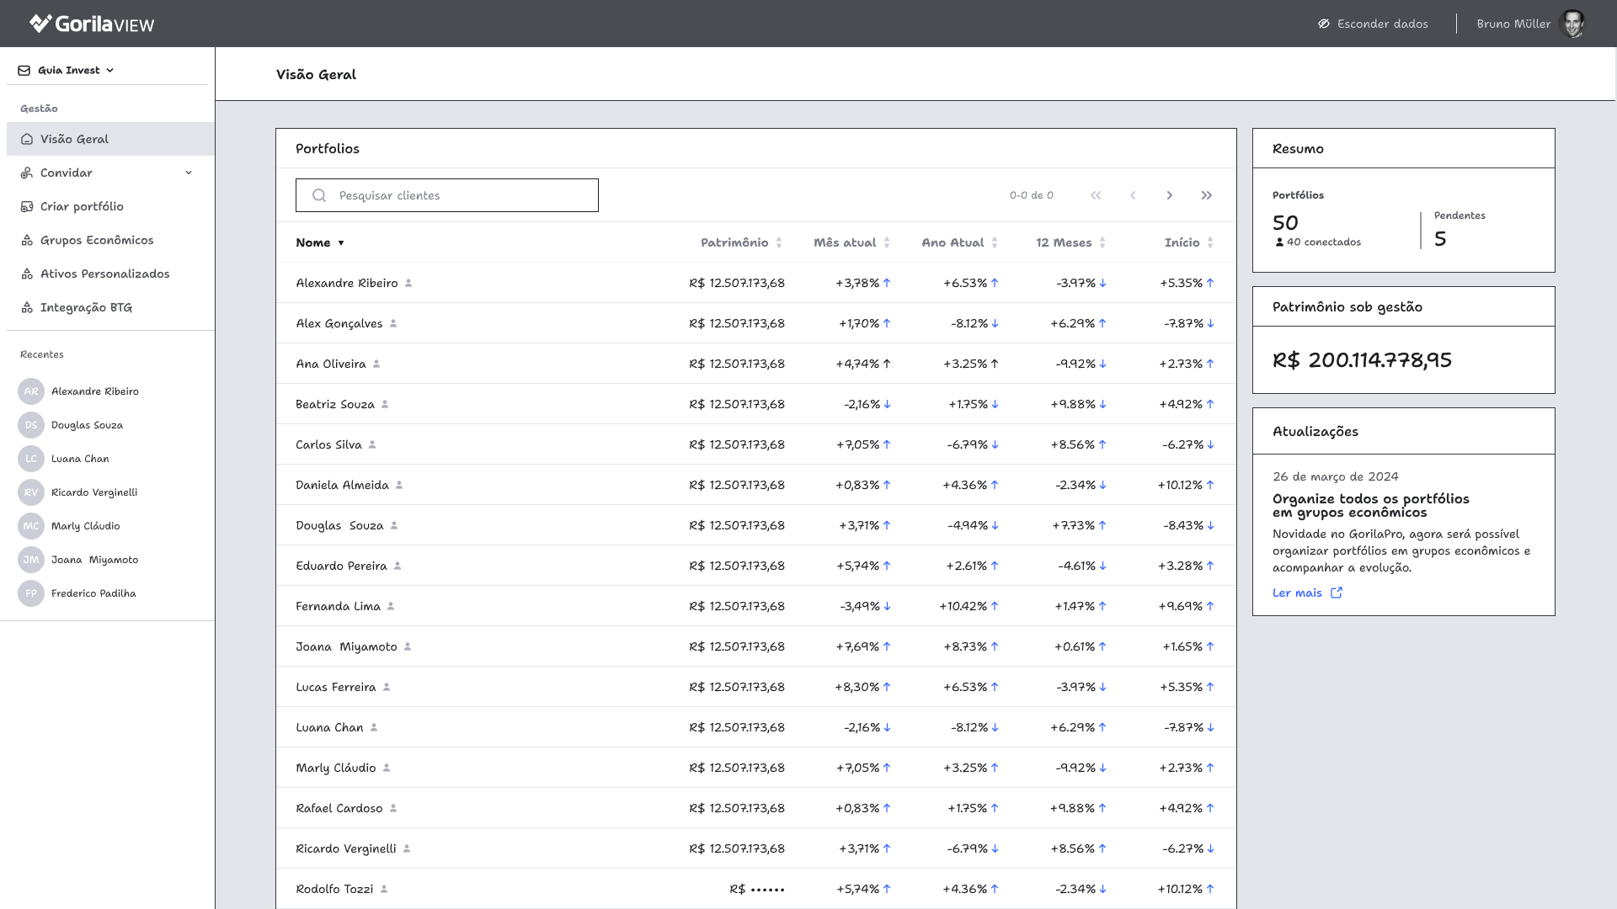
Task: Click person icon next to Alex Gonçalves
Action: pos(393,323)
